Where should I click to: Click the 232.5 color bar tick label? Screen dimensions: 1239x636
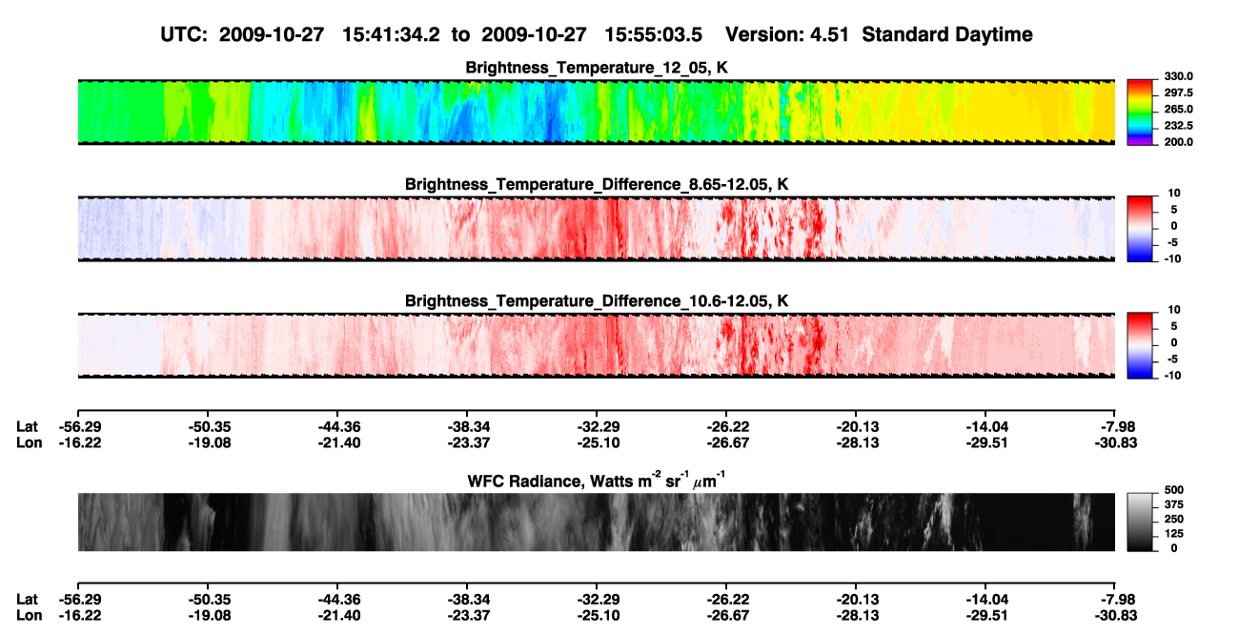click(1179, 126)
